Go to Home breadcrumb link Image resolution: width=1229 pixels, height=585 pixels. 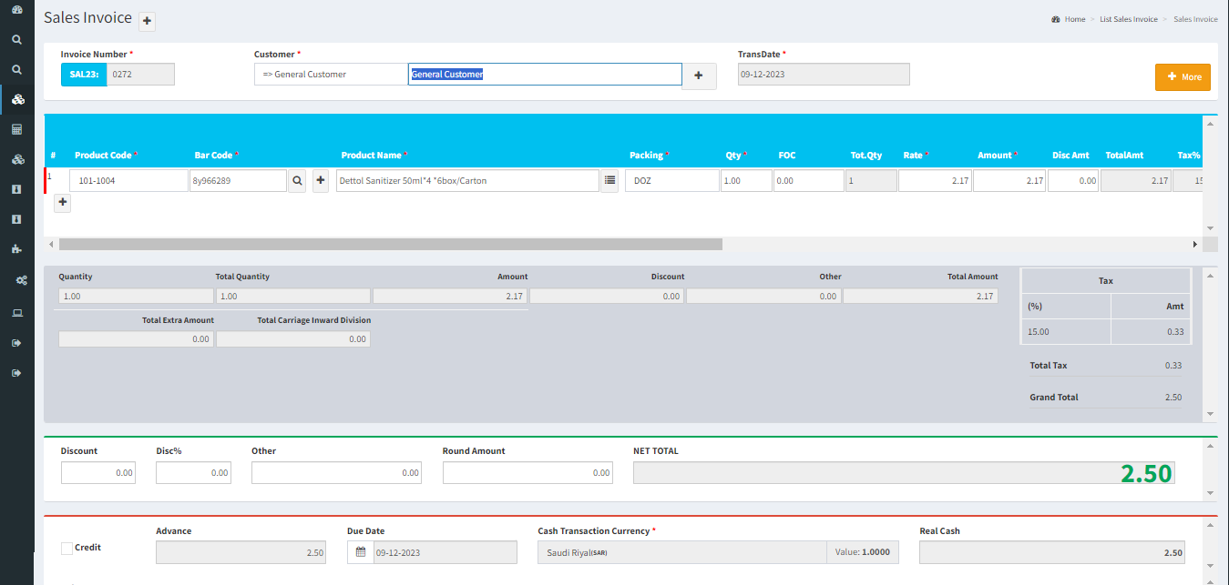pyautogui.click(x=1075, y=19)
